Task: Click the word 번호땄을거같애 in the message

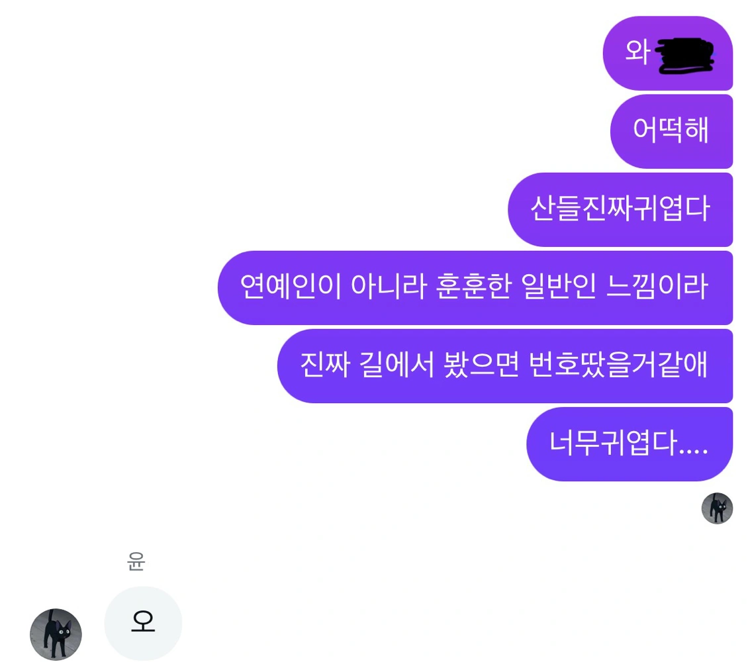Action: 618,365
